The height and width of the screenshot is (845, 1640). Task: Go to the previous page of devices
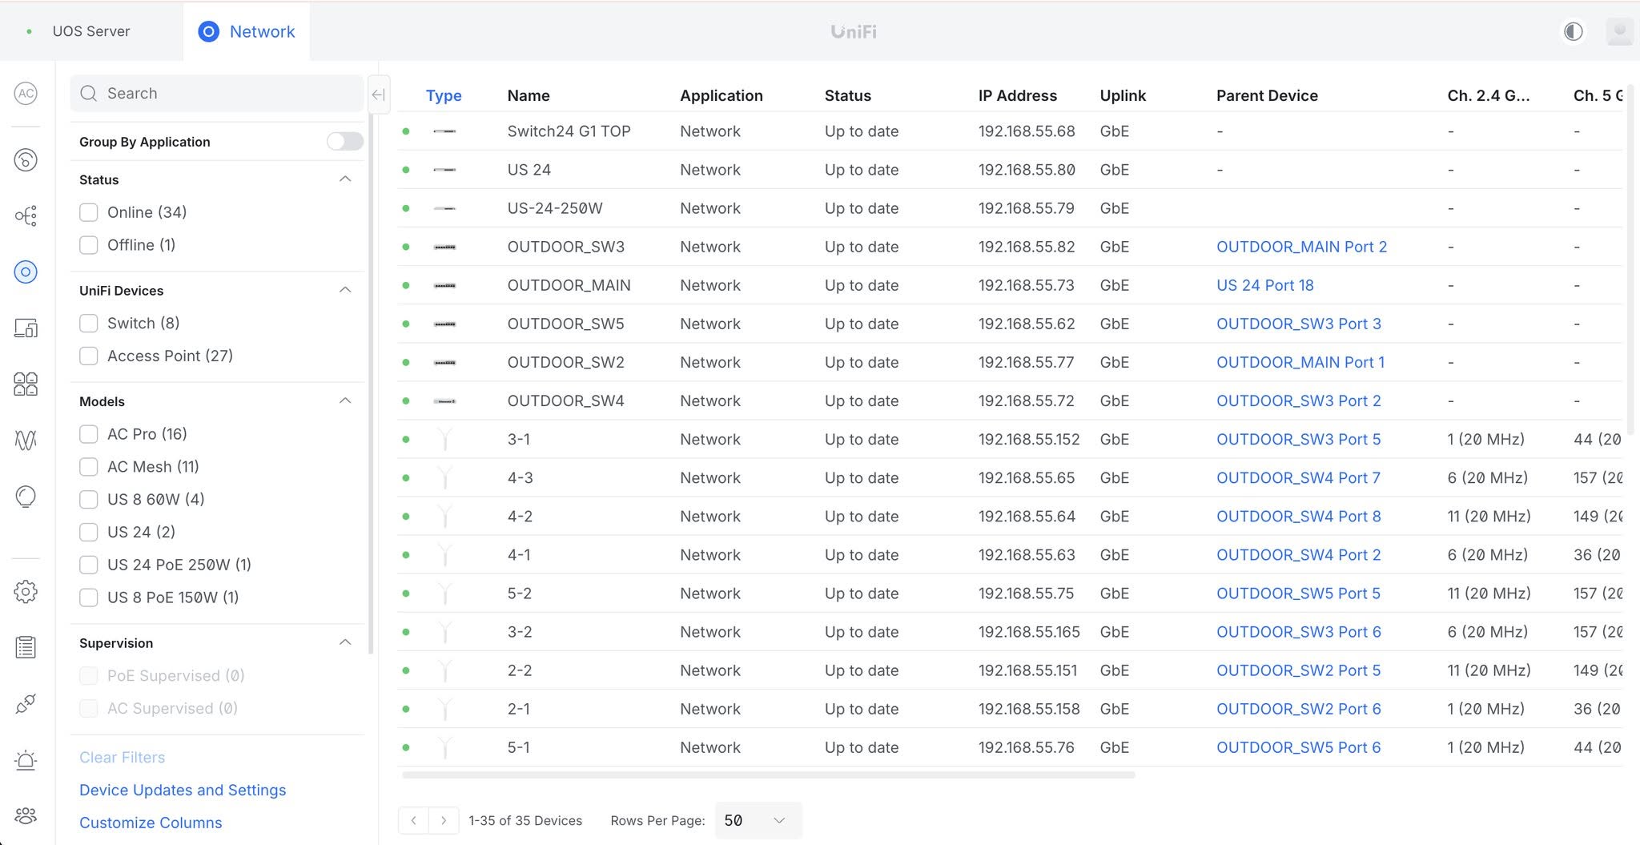(x=413, y=820)
